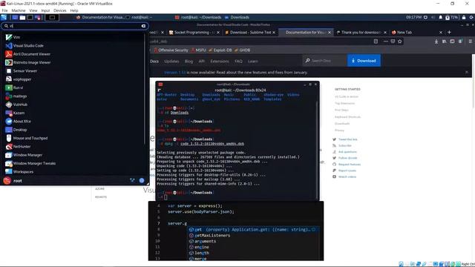Screen dimensions: 475x267
Task: Open the MSFU bookmark
Action: click(x=199, y=50)
